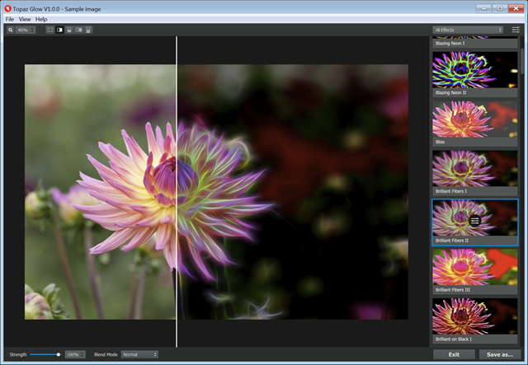
Task: Activate the split before/after view icon
Action: point(59,30)
